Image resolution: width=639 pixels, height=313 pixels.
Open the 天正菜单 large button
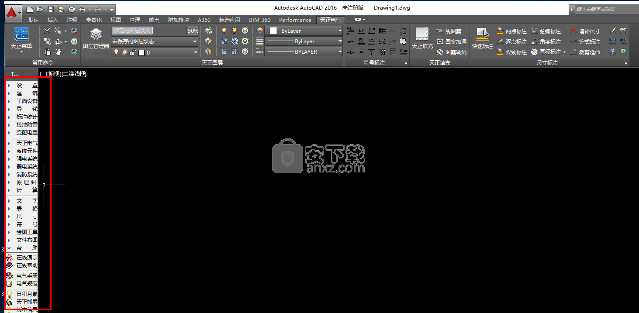pyautogui.click(x=21, y=39)
